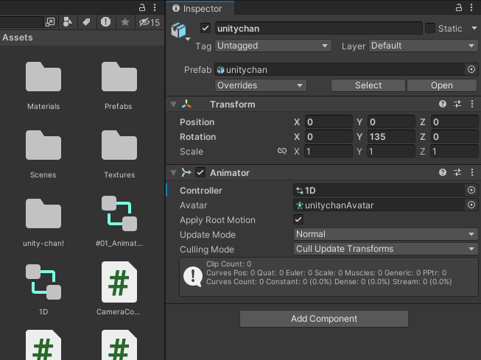481x360 pixels.
Task: Open Animator component context menu
Action: tap(472, 173)
